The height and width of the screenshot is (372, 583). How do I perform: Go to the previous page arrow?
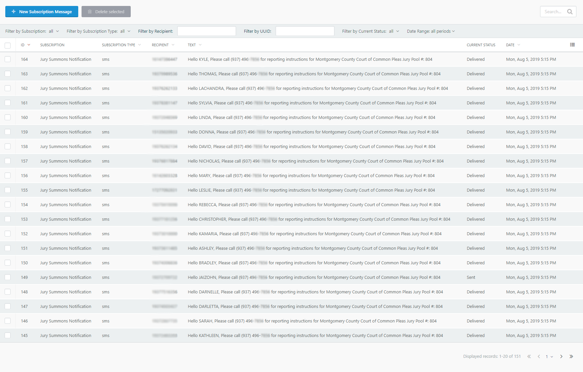(539, 356)
